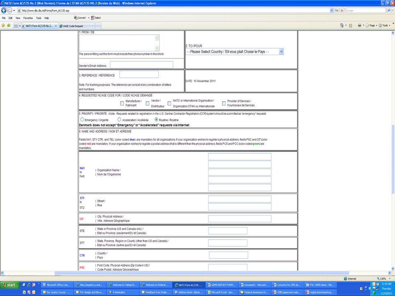Screen dimensions: 395x296
Task: Click the Add to Favorites icon
Action: pos(9,25)
